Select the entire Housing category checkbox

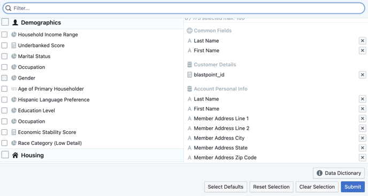pyautogui.click(x=5, y=155)
